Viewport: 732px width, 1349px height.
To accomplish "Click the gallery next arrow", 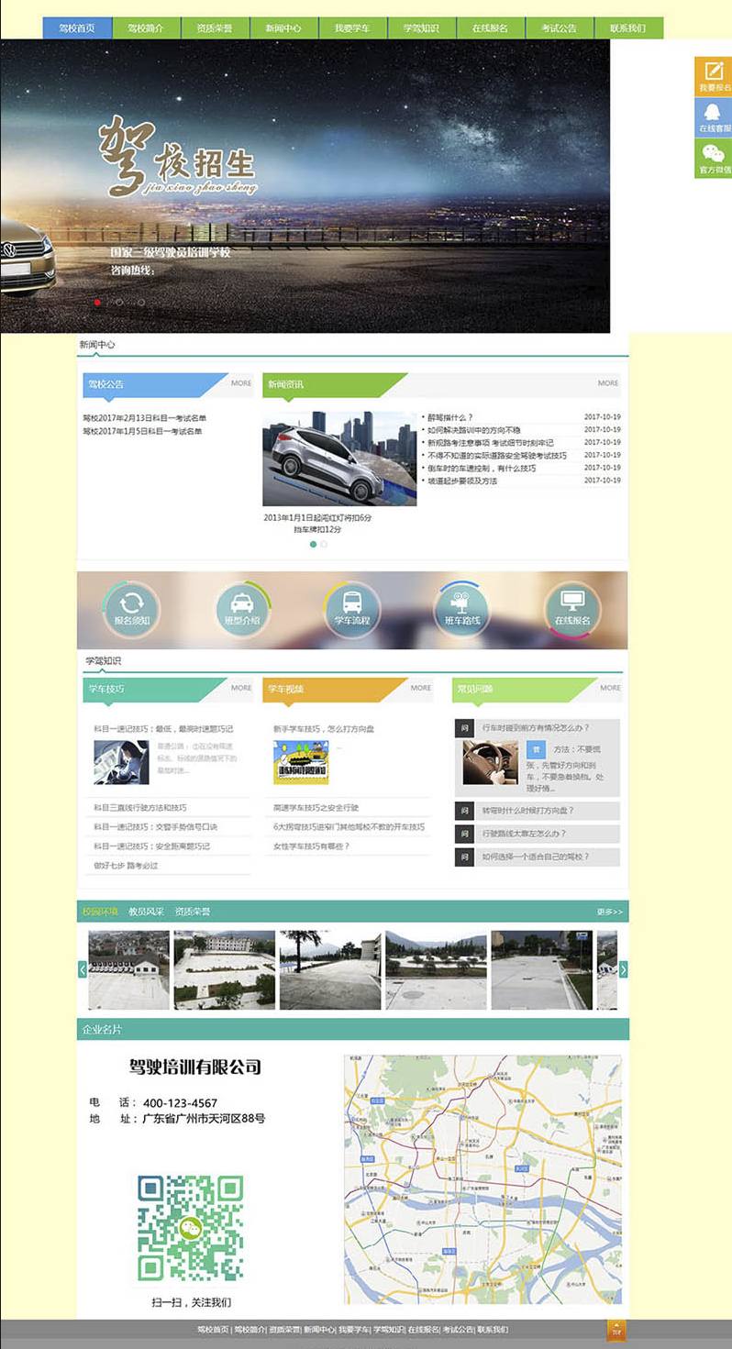I will (624, 969).
